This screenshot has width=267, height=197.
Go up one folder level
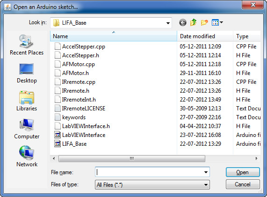click(194, 22)
